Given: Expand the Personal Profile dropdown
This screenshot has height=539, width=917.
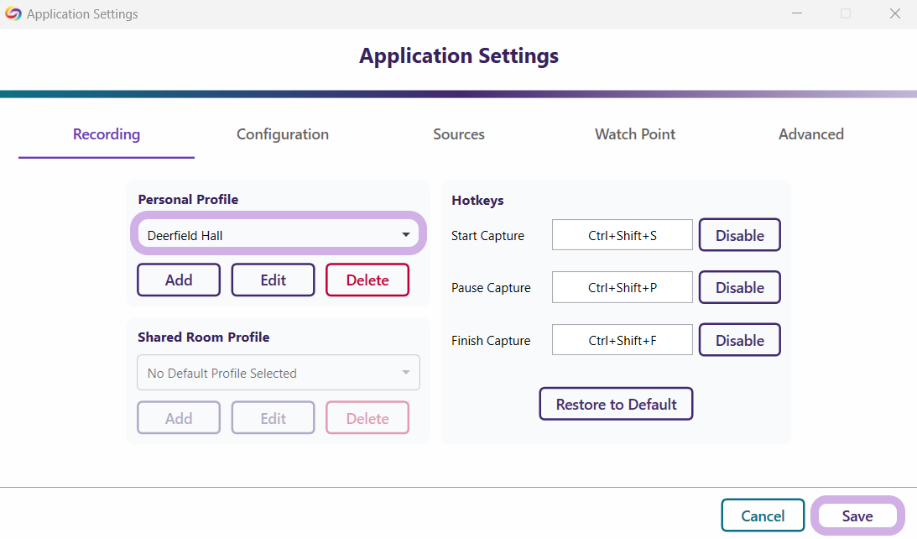Looking at the screenshot, I should tap(279, 236).
